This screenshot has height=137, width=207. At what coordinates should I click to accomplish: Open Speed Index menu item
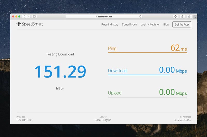click(x=129, y=25)
